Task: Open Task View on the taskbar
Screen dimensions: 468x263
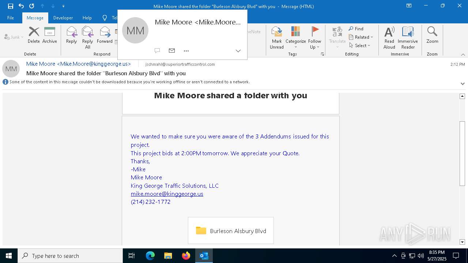Action: (132, 256)
